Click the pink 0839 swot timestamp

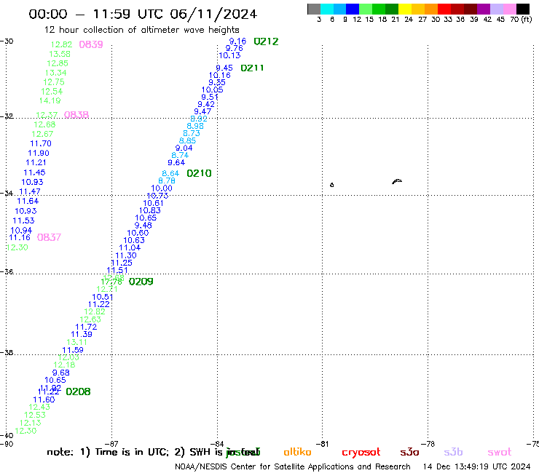pyautogui.click(x=91, y=44)
